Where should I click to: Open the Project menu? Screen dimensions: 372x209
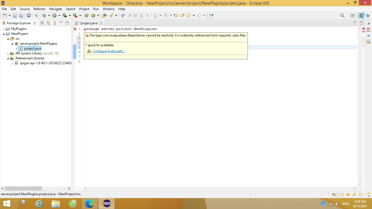point(84,9)
